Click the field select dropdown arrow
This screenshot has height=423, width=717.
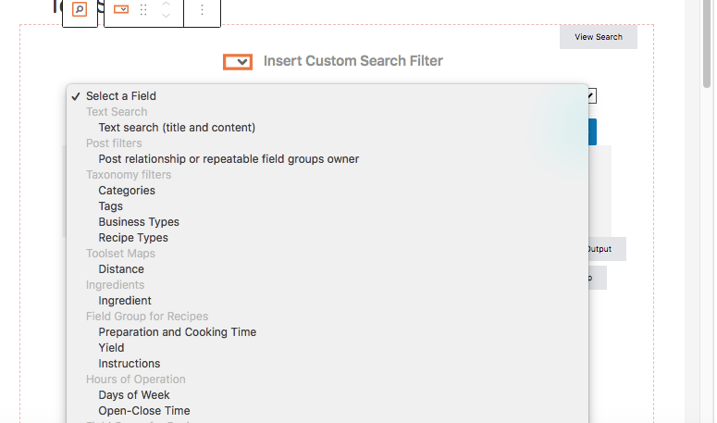591,95
